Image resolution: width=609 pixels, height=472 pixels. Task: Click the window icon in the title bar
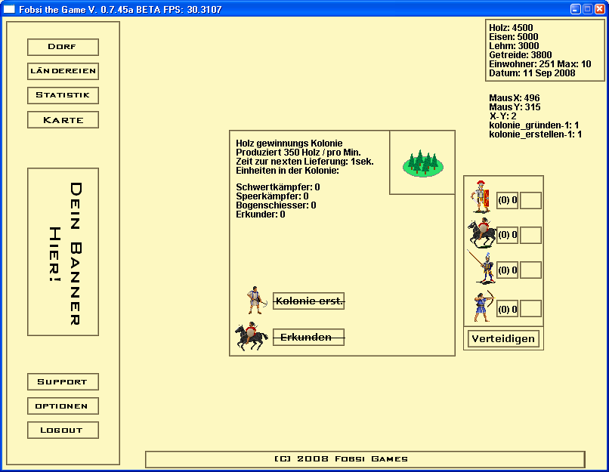point(10,9)
